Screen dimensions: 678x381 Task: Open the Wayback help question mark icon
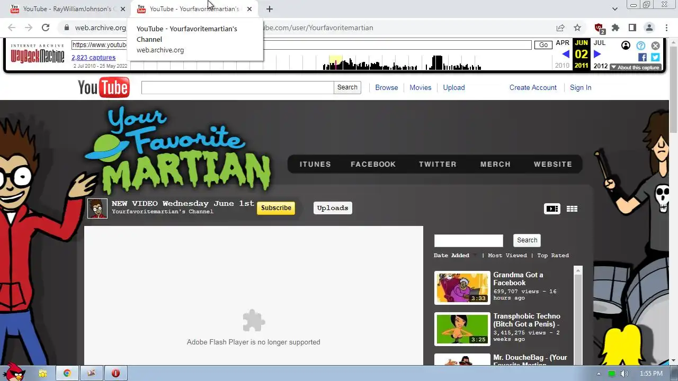pos(640,46)
